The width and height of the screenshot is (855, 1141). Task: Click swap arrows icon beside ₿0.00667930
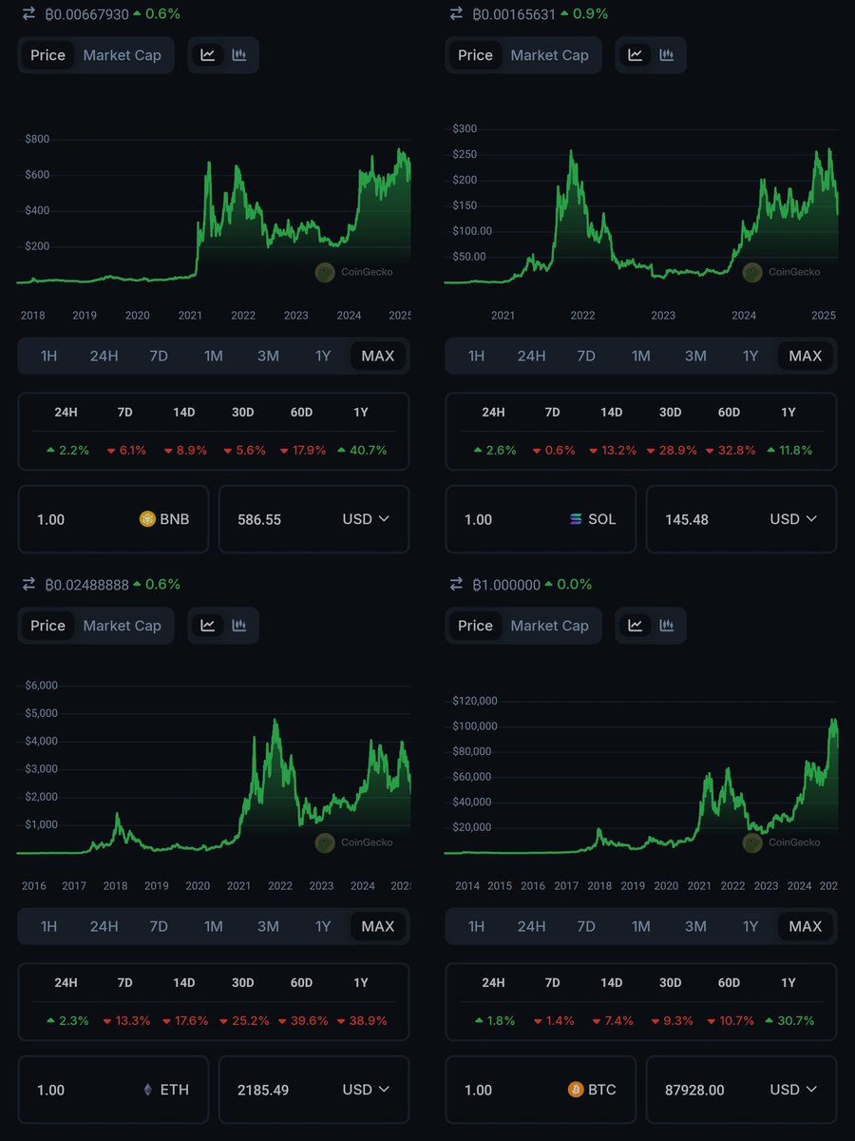[x=29, y=14]
